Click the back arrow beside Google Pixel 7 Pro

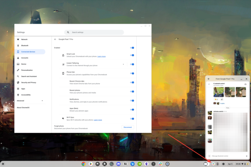[55, 39]
